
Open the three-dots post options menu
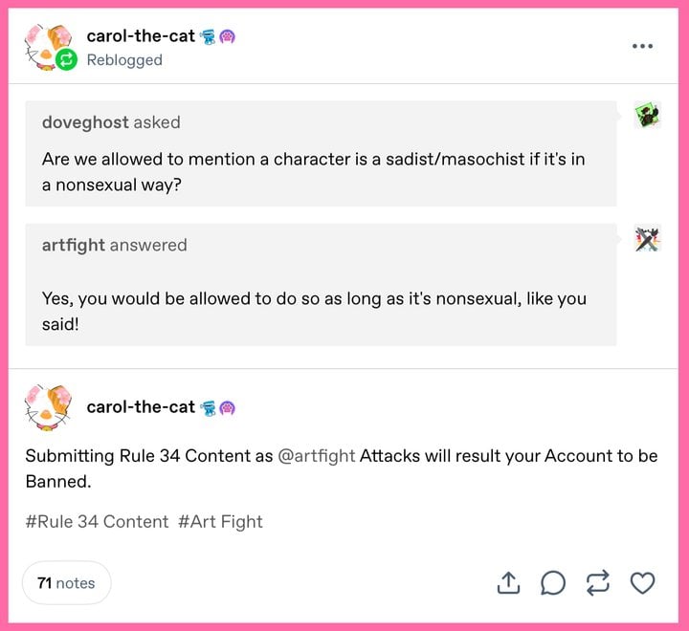[x=642, y=46]
